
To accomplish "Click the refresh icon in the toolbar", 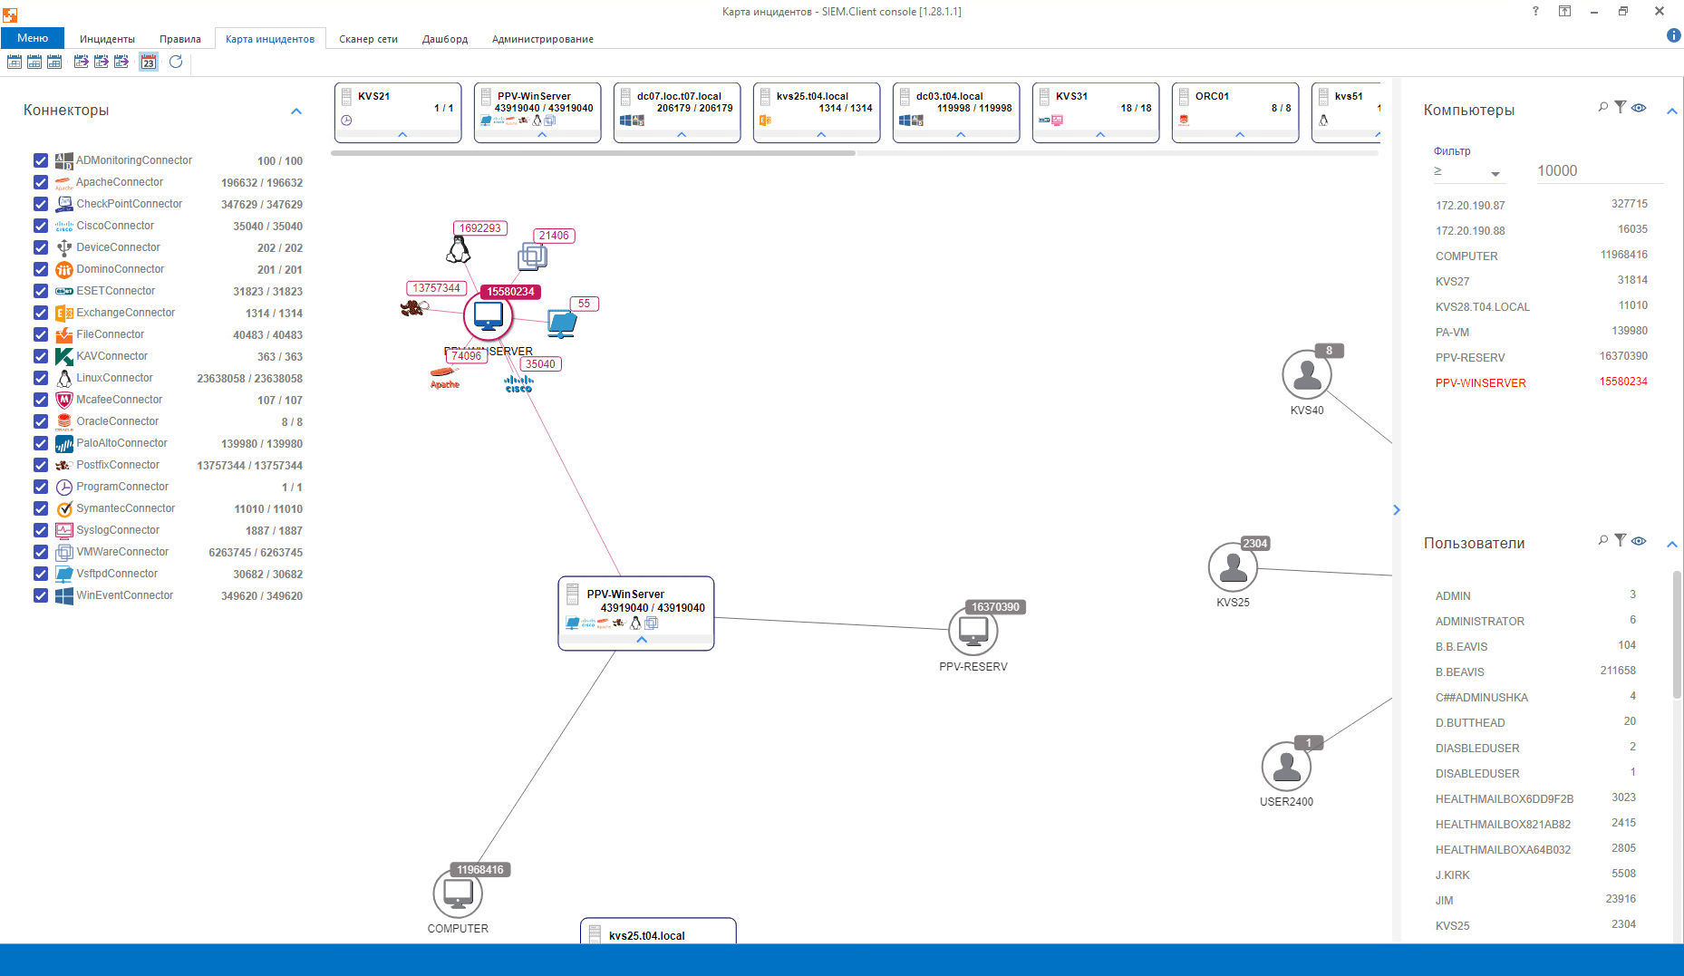I will coord(176,62).
